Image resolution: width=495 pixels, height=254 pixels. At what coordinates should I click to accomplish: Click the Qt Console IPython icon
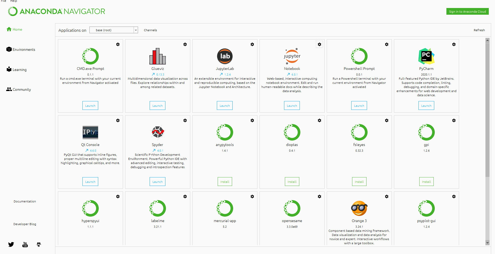pos(90,132)
